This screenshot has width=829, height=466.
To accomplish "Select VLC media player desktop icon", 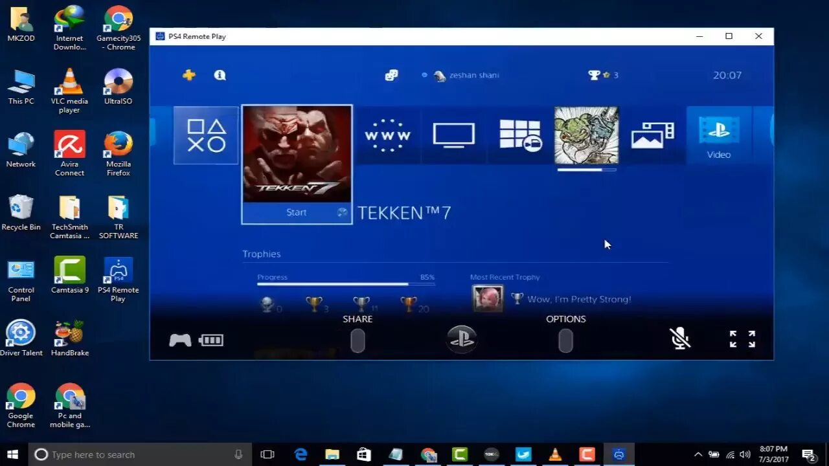I will 69,91.
